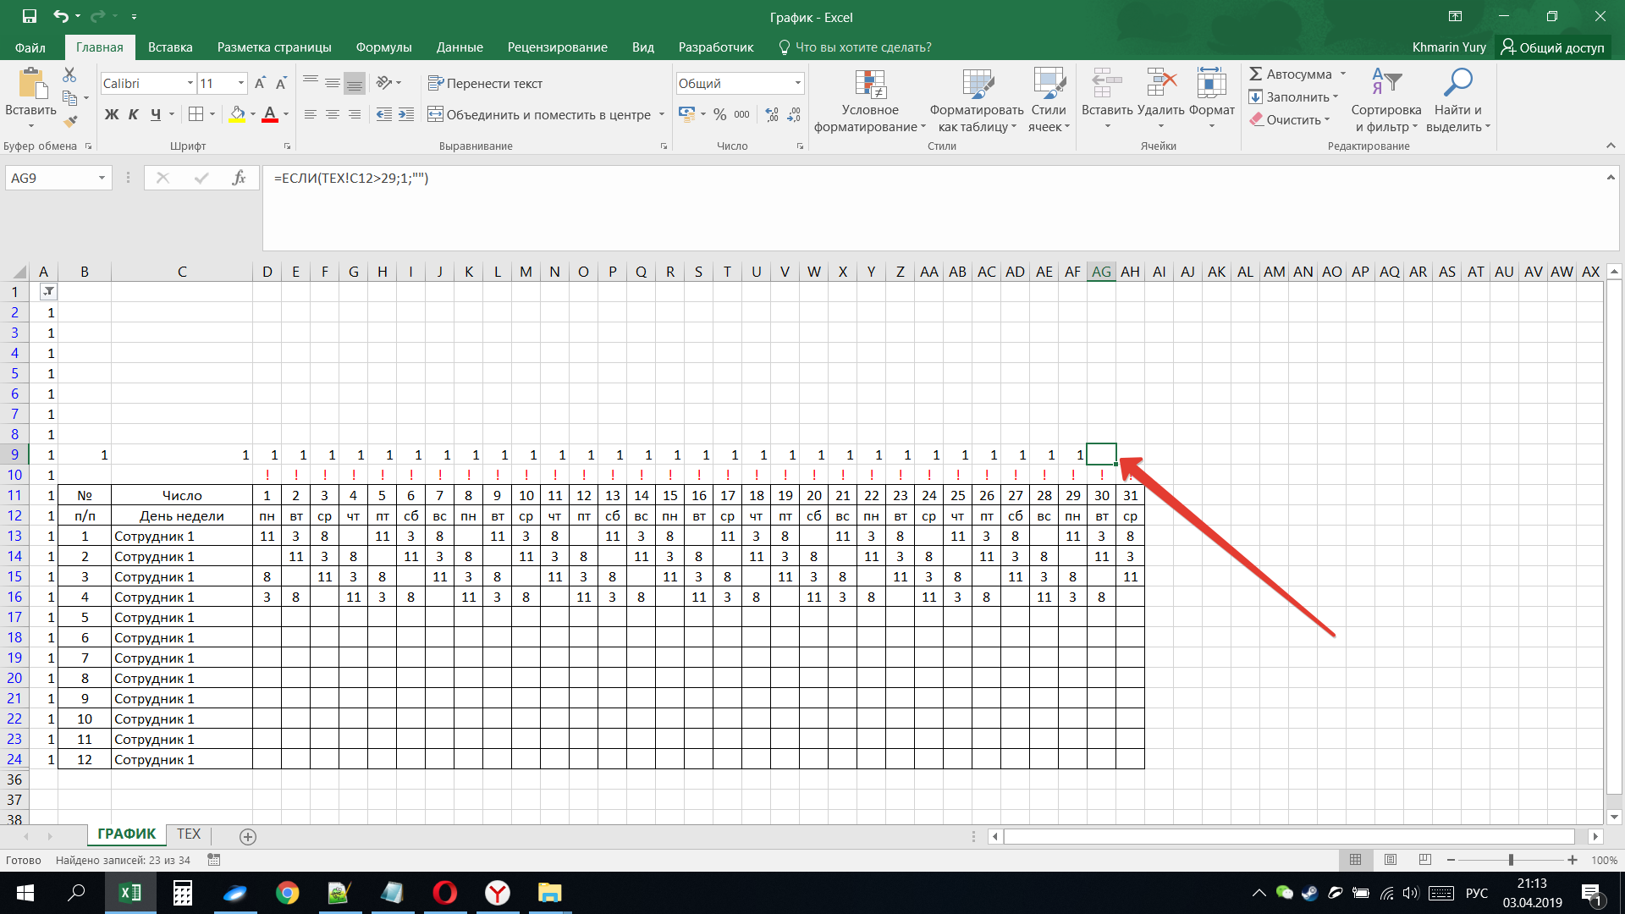This screenshot has height=914, width=1625.
Task: Switch to the ТЕХ sheet tab
Action: click(x=189, y=834)
